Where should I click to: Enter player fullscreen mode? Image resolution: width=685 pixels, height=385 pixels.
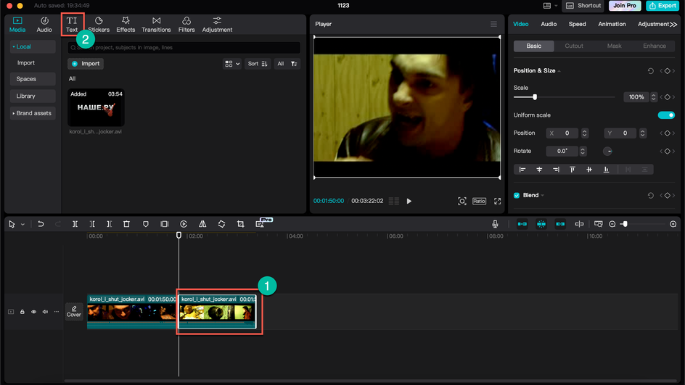(497, 202)
